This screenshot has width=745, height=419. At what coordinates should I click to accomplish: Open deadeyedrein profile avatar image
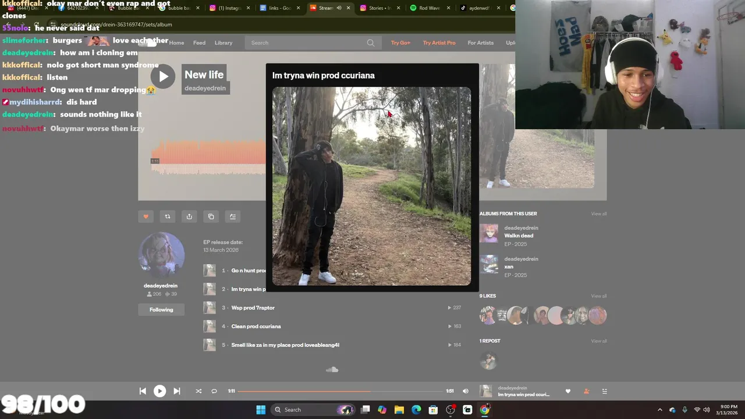coord(161,255)
